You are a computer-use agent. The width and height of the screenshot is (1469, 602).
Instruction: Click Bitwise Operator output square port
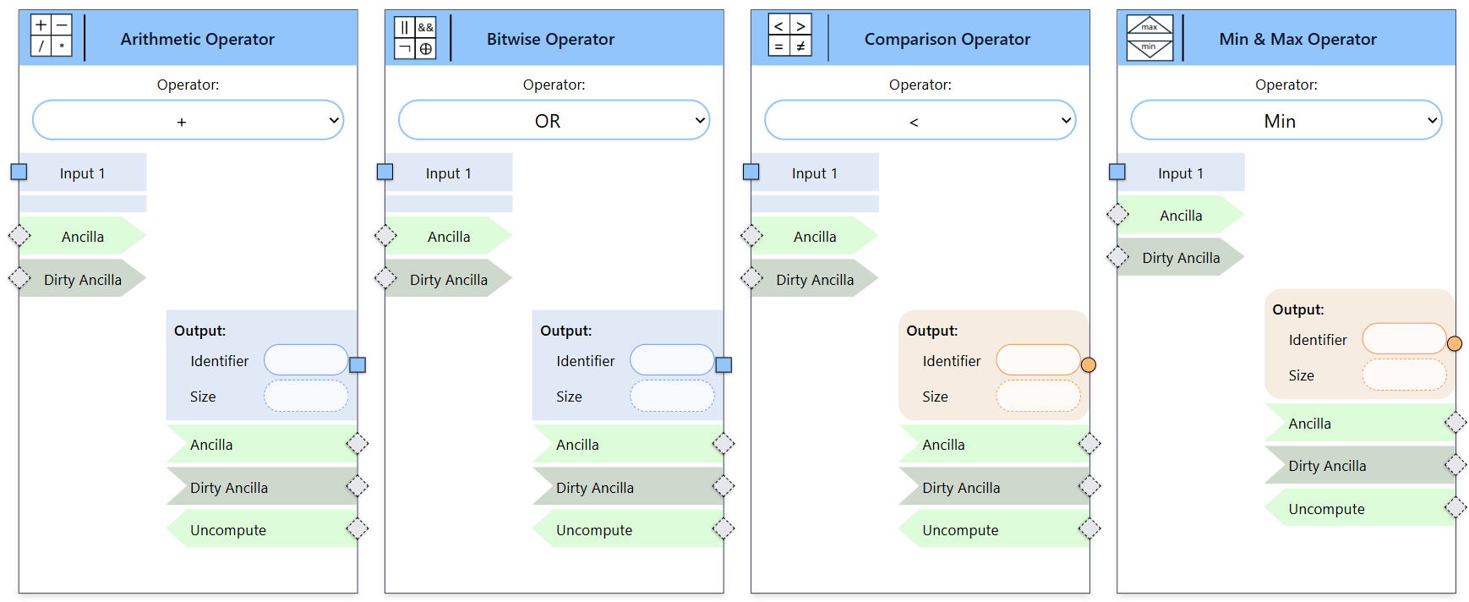pos(724,364)
